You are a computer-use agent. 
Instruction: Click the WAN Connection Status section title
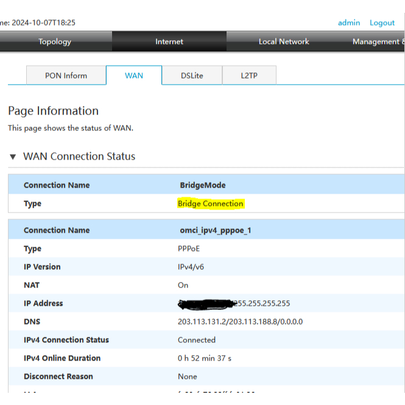79,157
